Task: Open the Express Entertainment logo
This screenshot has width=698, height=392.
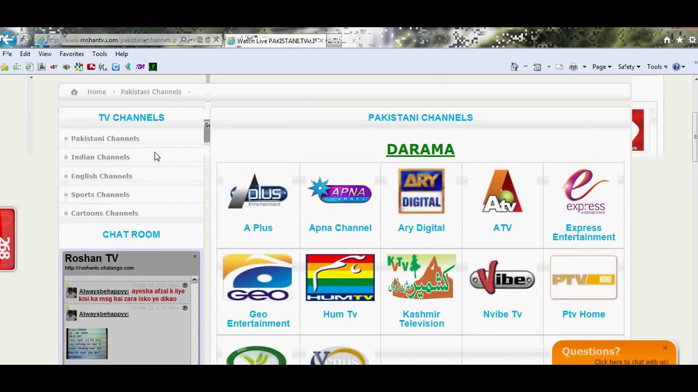Action: (585, 192)
